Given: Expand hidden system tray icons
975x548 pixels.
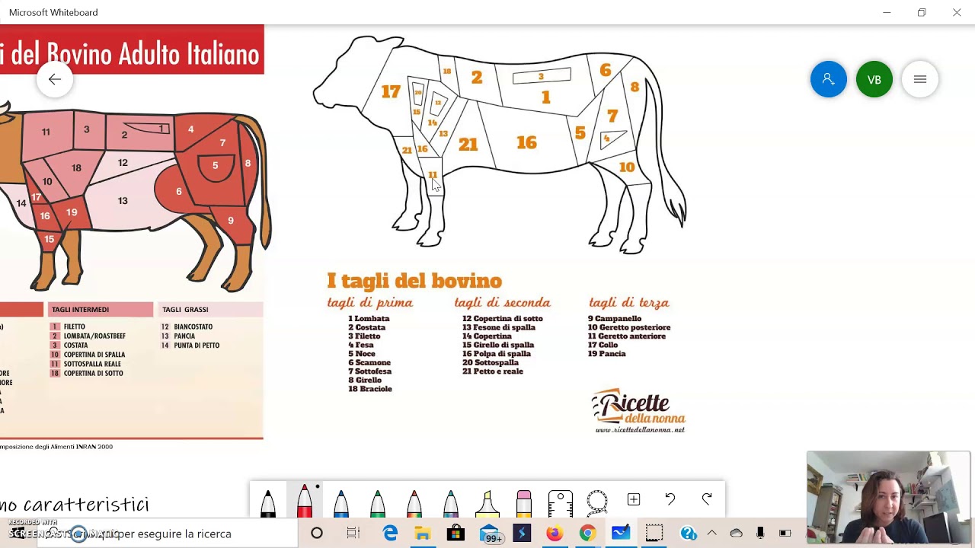Looking at the screenshot, I should [x=712, y=534].
